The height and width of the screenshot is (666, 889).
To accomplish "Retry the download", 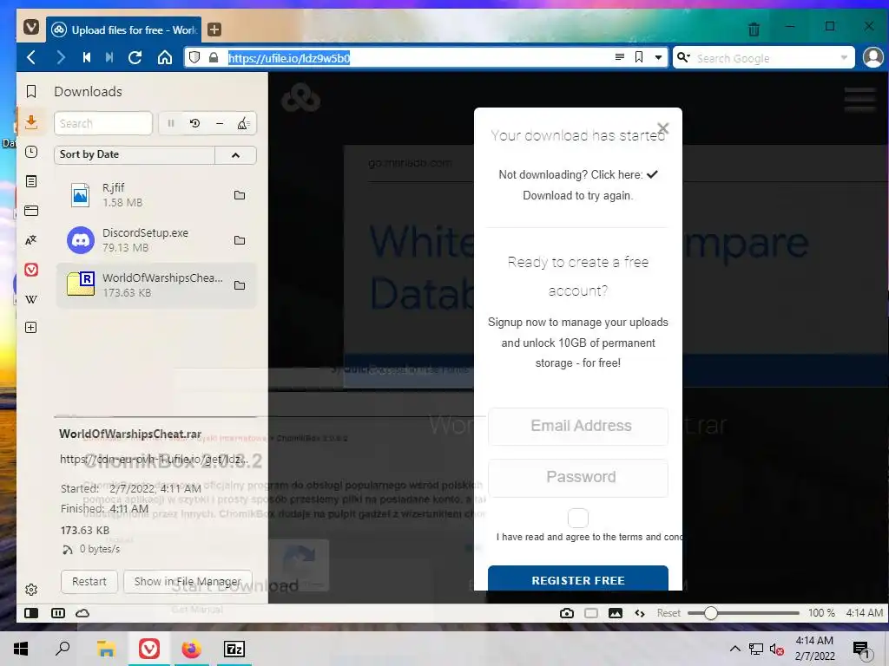I will 195,123.
